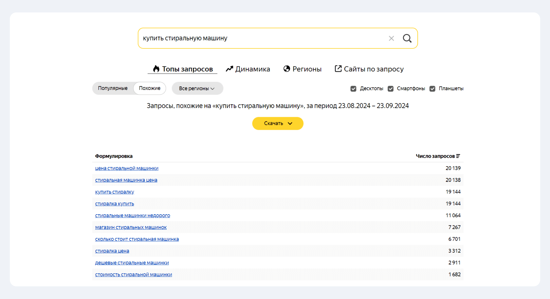Clear the search field with the X icon
This screenshot has width=550, height=299.
click(x=391, y=38)
